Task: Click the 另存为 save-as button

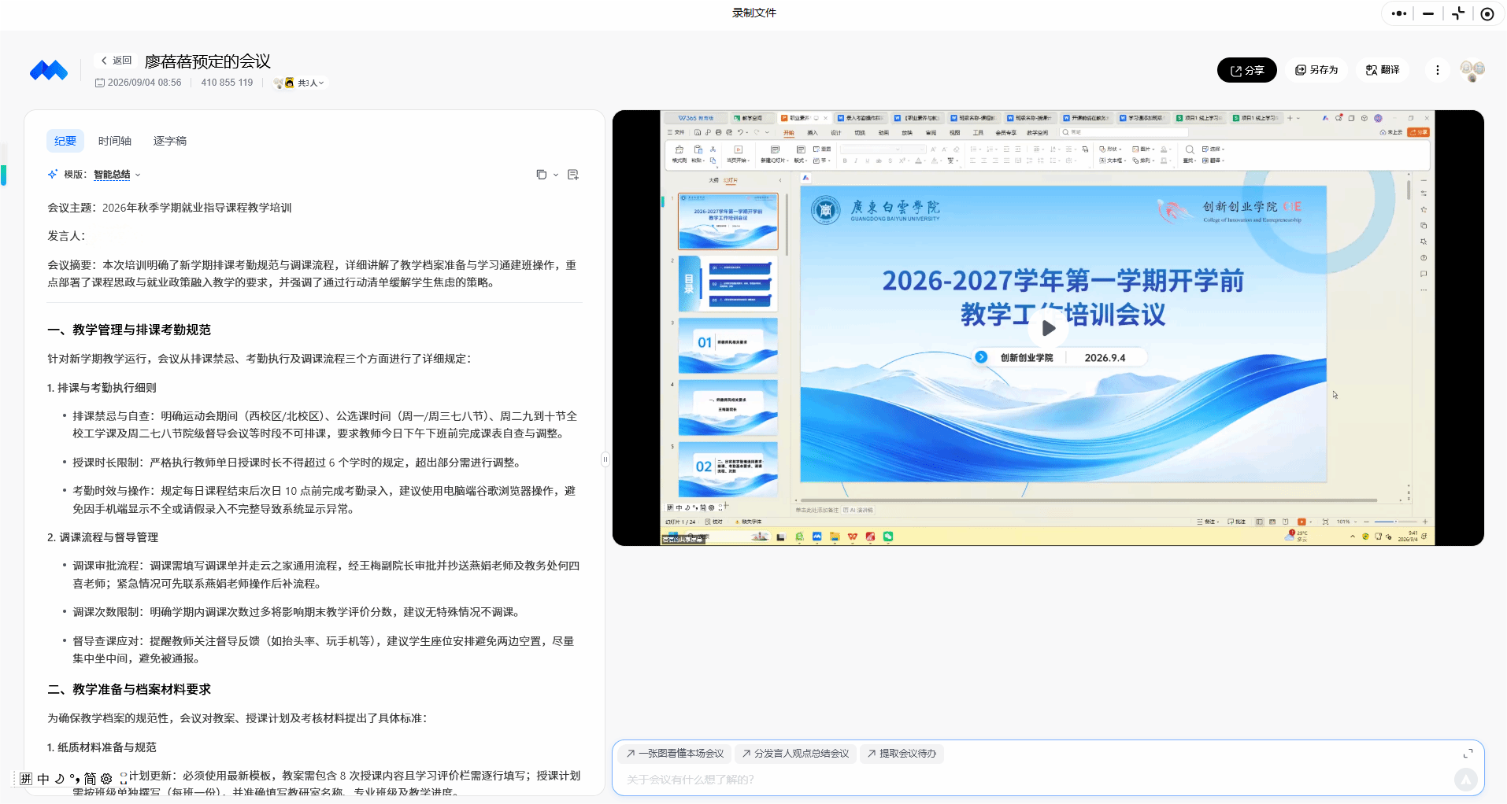Action: pyautogui.click(x=1316, y=70)
